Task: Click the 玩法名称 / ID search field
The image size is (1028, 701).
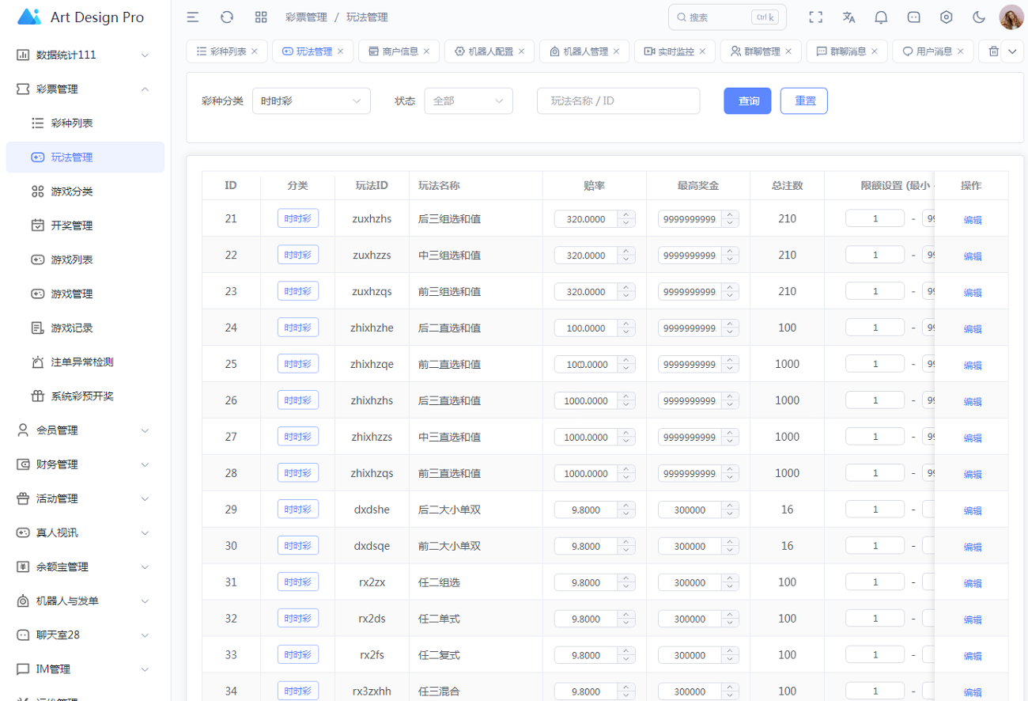Action: click(x=618, y=101)
